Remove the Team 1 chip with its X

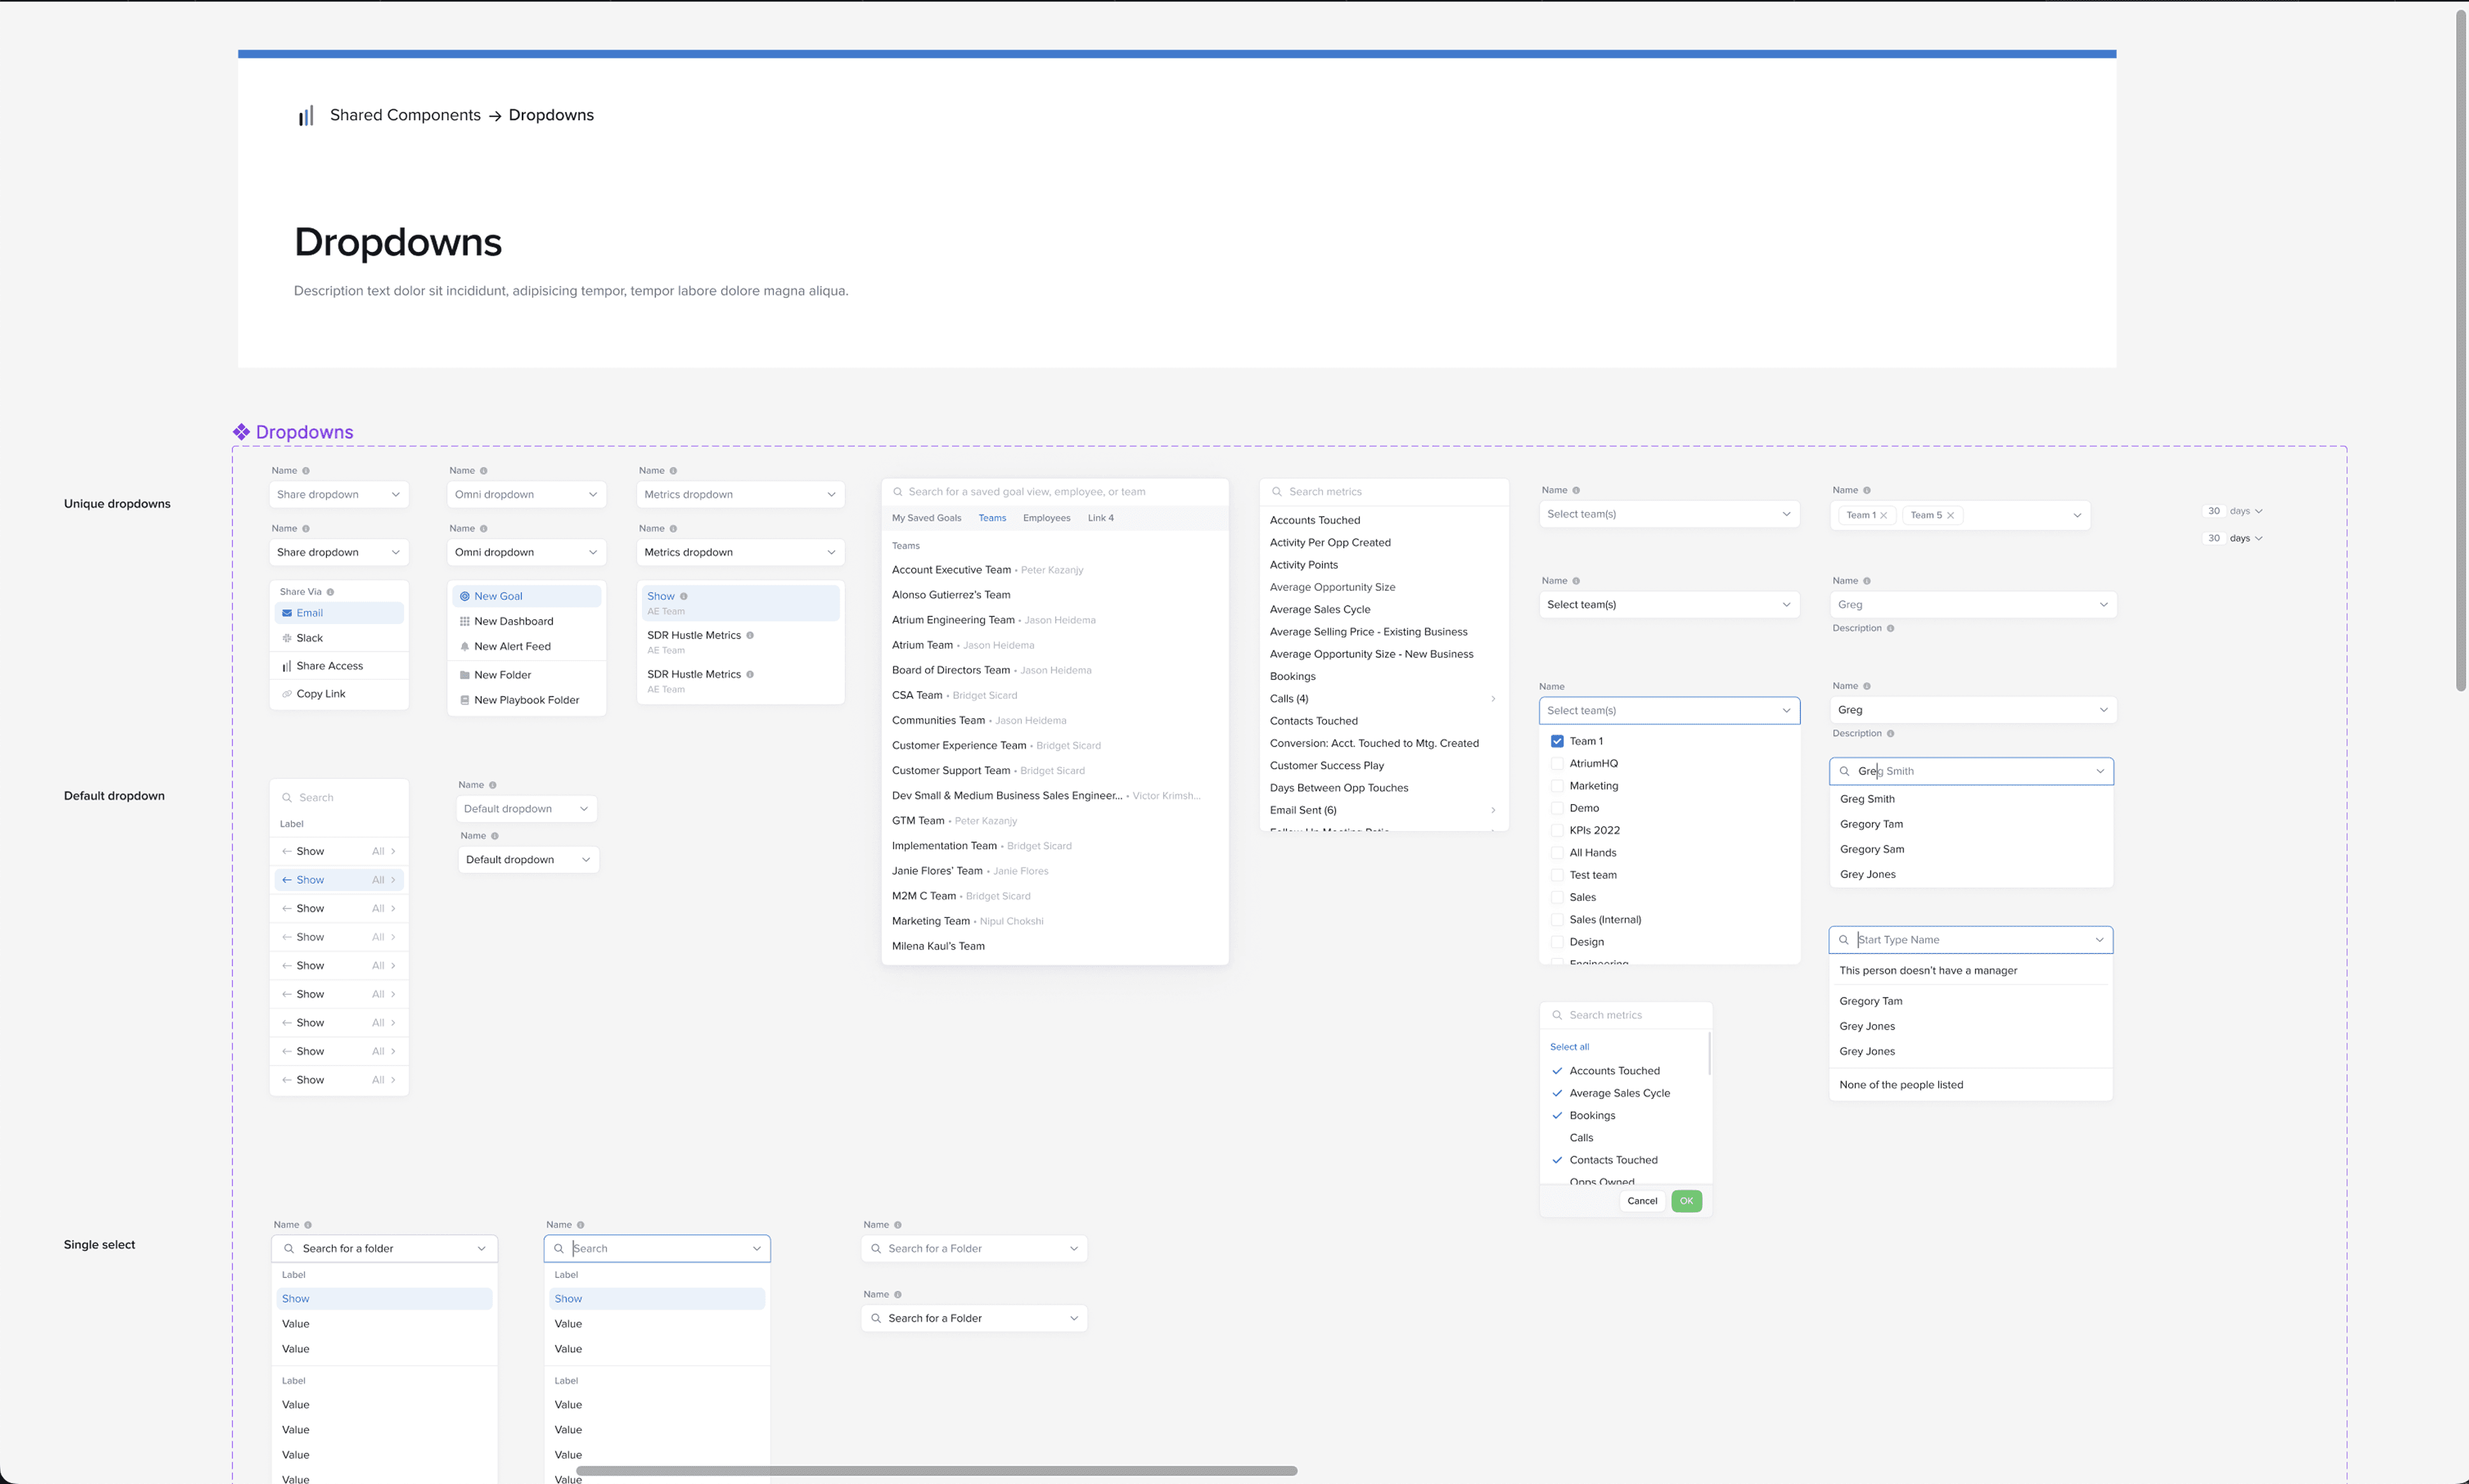coord(1884,515)
